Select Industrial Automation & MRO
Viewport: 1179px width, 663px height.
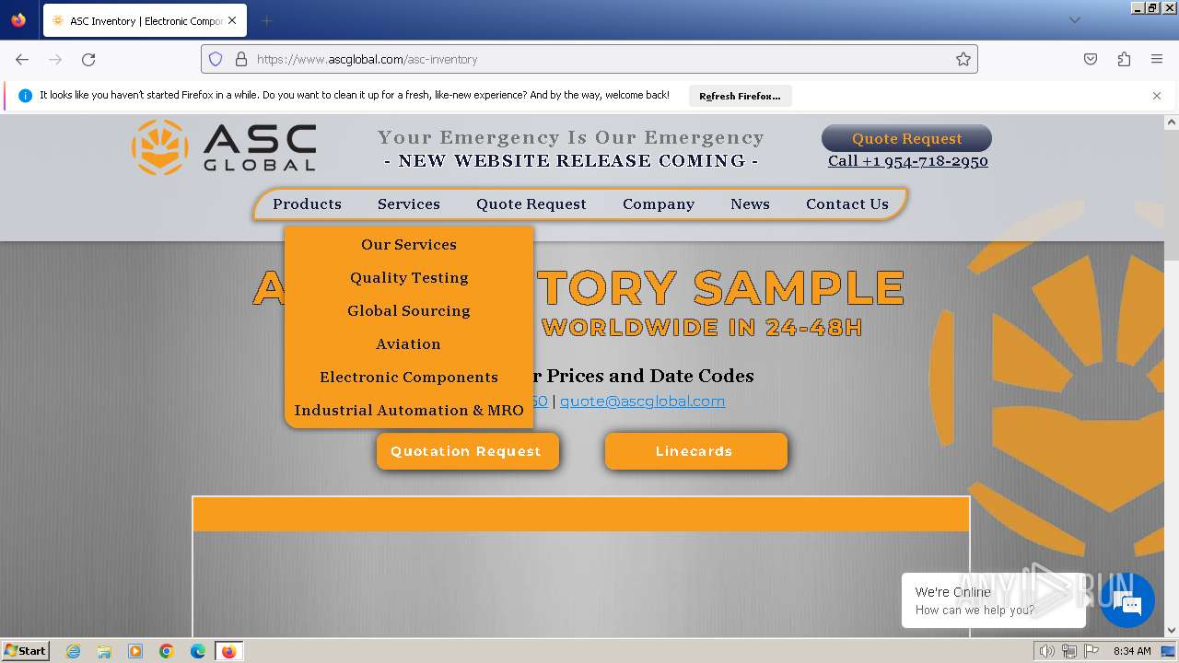409,411
